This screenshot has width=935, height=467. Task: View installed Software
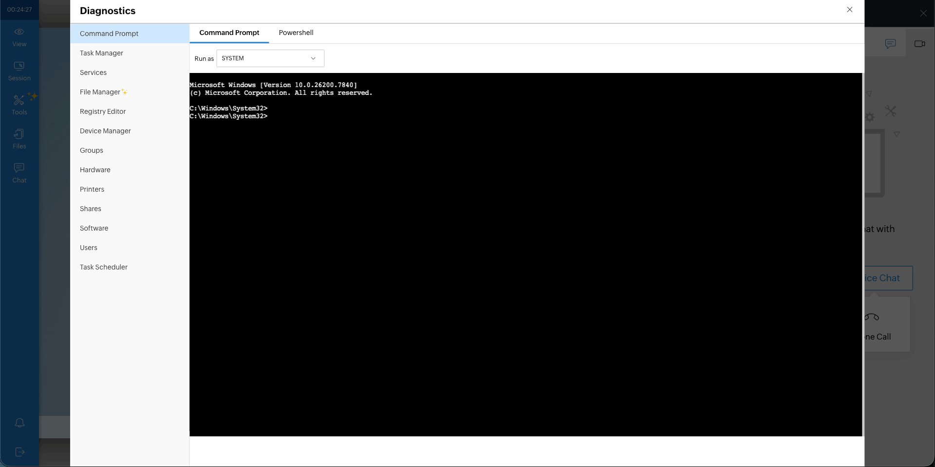(130, 228)
